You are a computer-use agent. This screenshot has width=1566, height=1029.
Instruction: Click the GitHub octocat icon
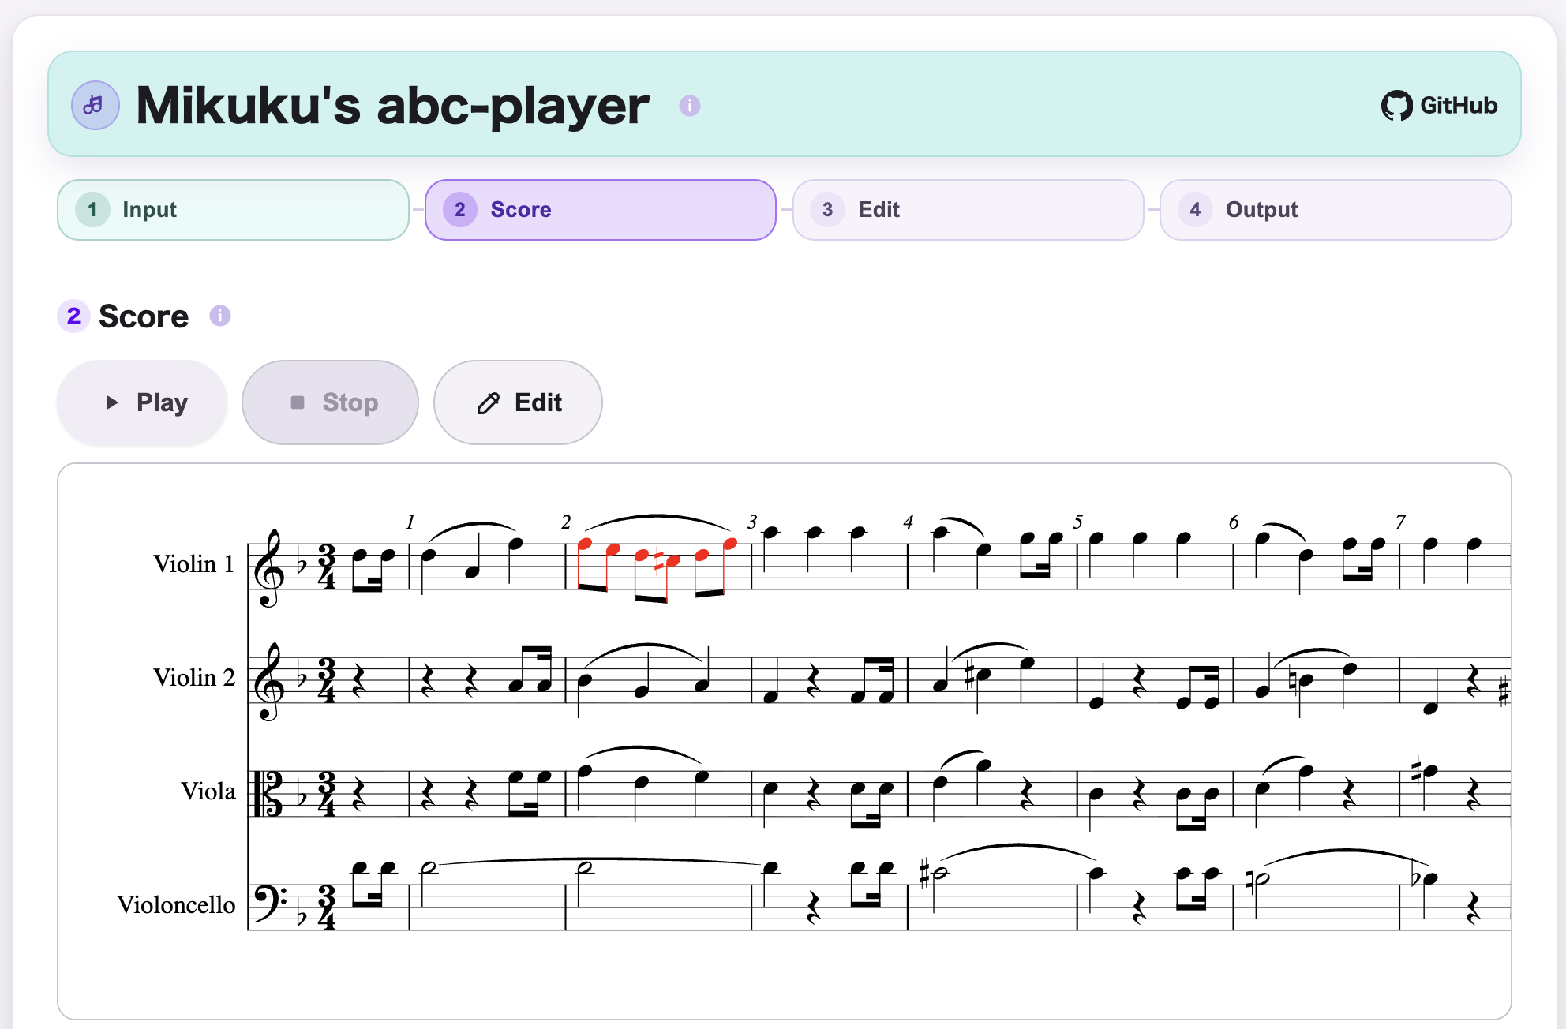pyautogui.click(x=1397, y=104)
